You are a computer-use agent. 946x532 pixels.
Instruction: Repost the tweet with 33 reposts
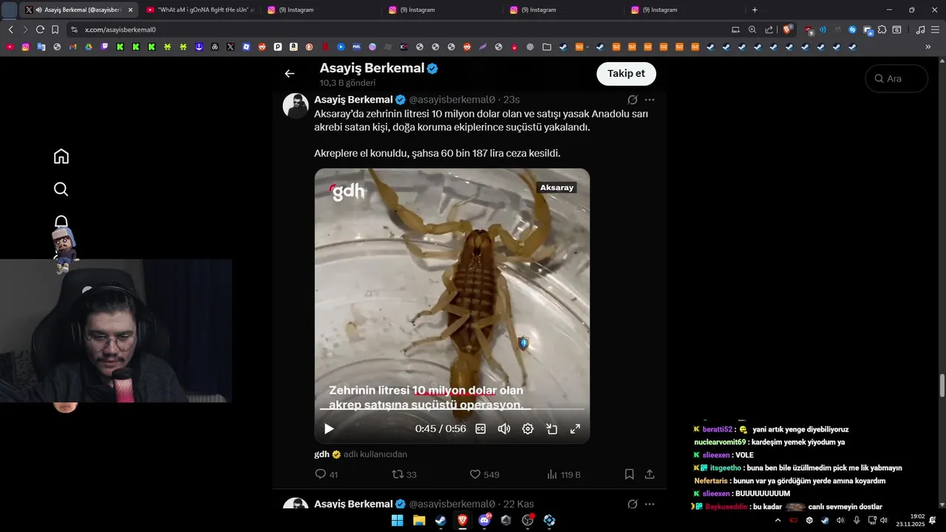pos(404,474)
